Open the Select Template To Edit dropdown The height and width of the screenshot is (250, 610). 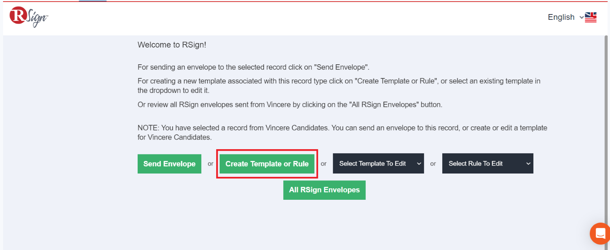[378, 164]
